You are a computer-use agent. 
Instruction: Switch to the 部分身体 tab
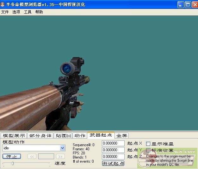coord(40,136)
